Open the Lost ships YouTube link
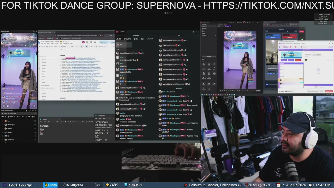This screenshot has width=334, height=188. point(82,60)
